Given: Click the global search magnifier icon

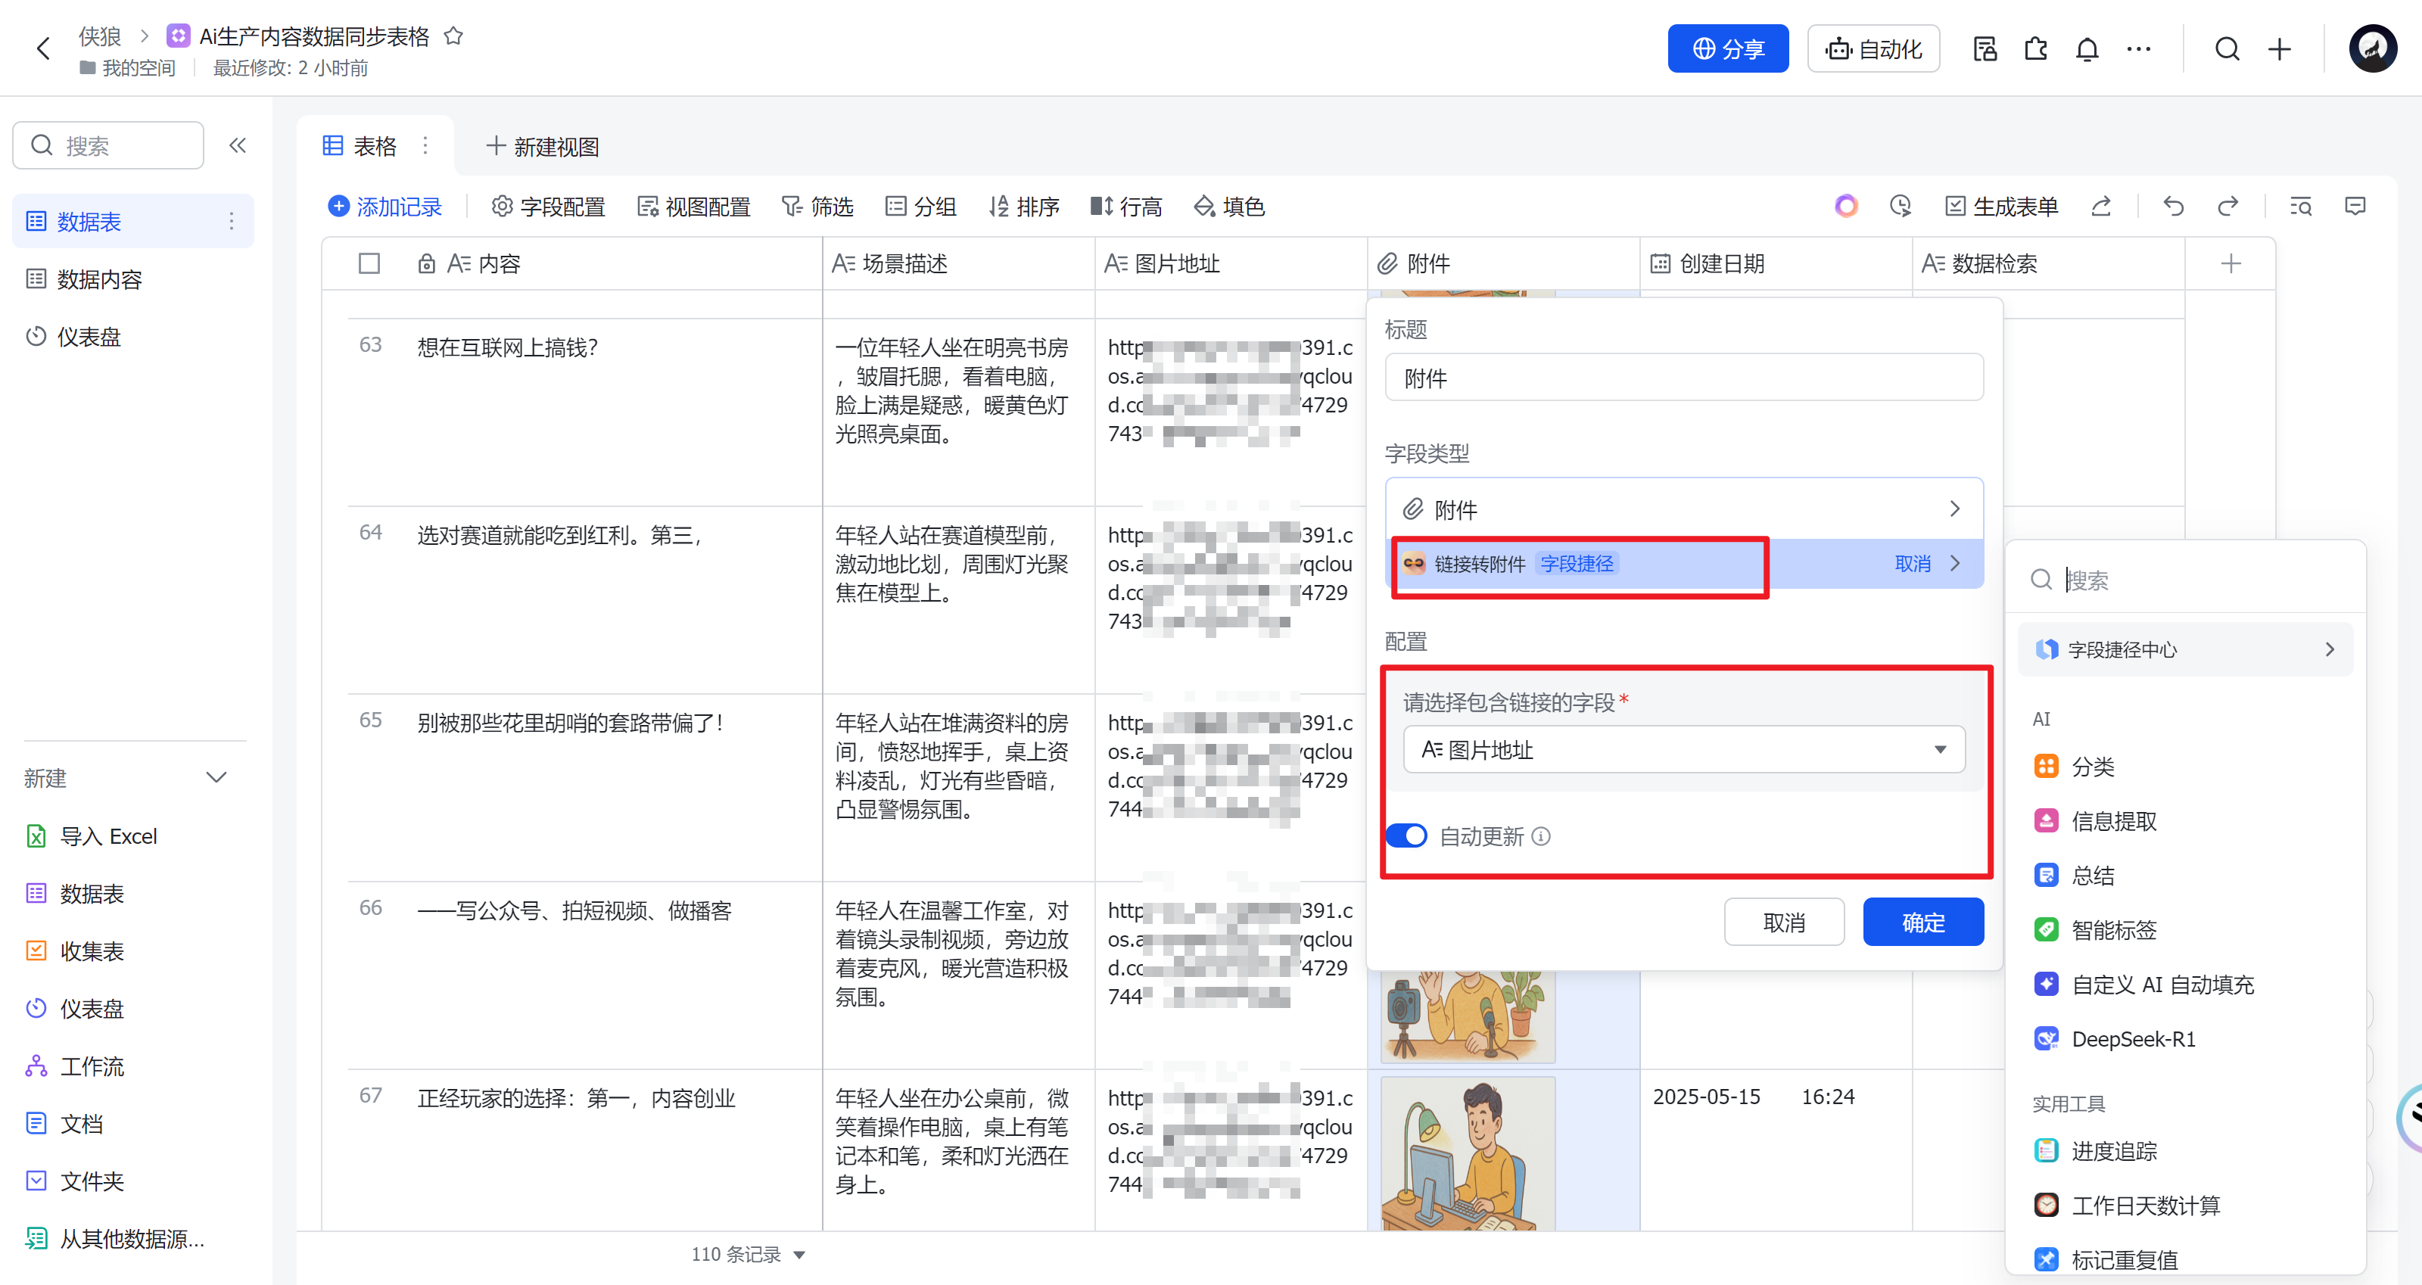Looking at the screenshot, I should (2227, 49).
